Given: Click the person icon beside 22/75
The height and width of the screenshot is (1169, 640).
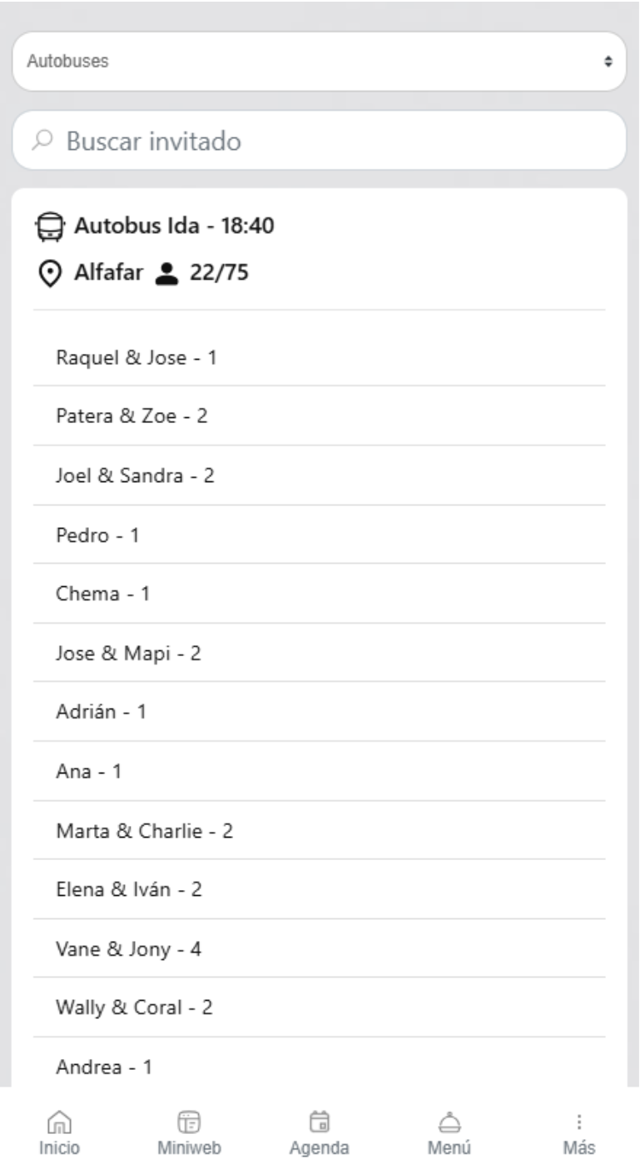Looking at the screenshot, I should pos(169,275).
